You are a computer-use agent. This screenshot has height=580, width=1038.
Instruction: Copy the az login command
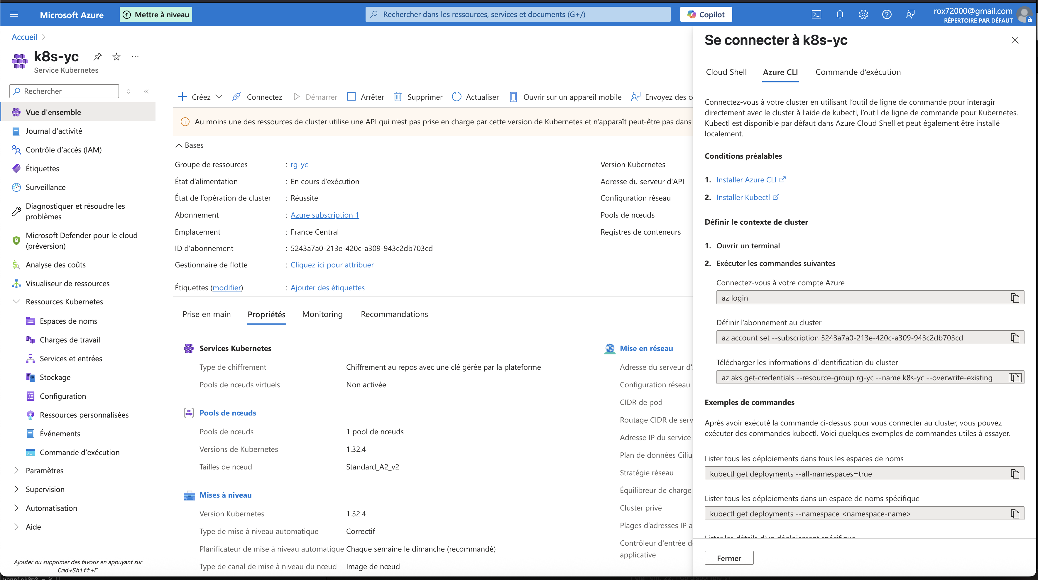(x=1015, y=298)
